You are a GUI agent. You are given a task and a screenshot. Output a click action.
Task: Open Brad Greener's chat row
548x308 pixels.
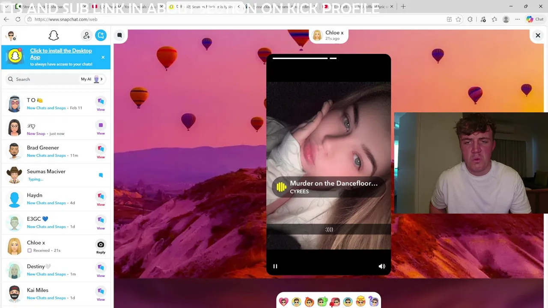(x=56, y=151)
